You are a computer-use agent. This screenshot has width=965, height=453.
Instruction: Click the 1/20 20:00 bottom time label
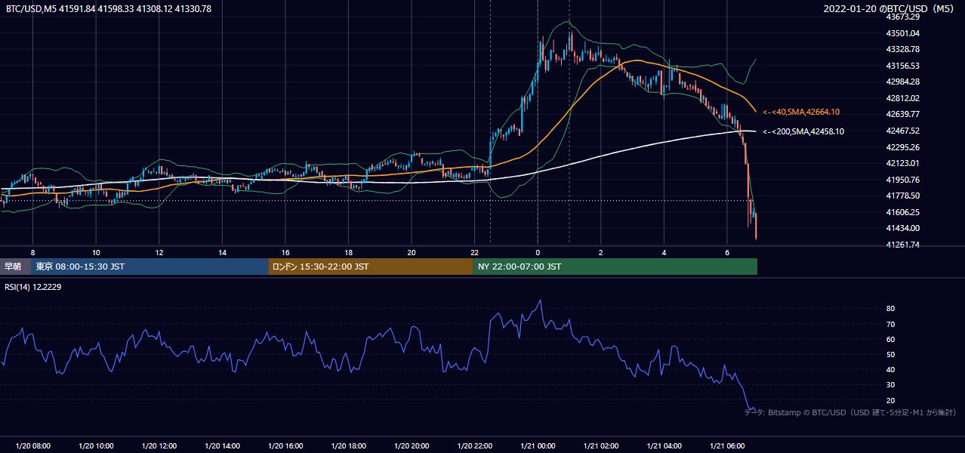pyautogui.click(x=411, y=446)
